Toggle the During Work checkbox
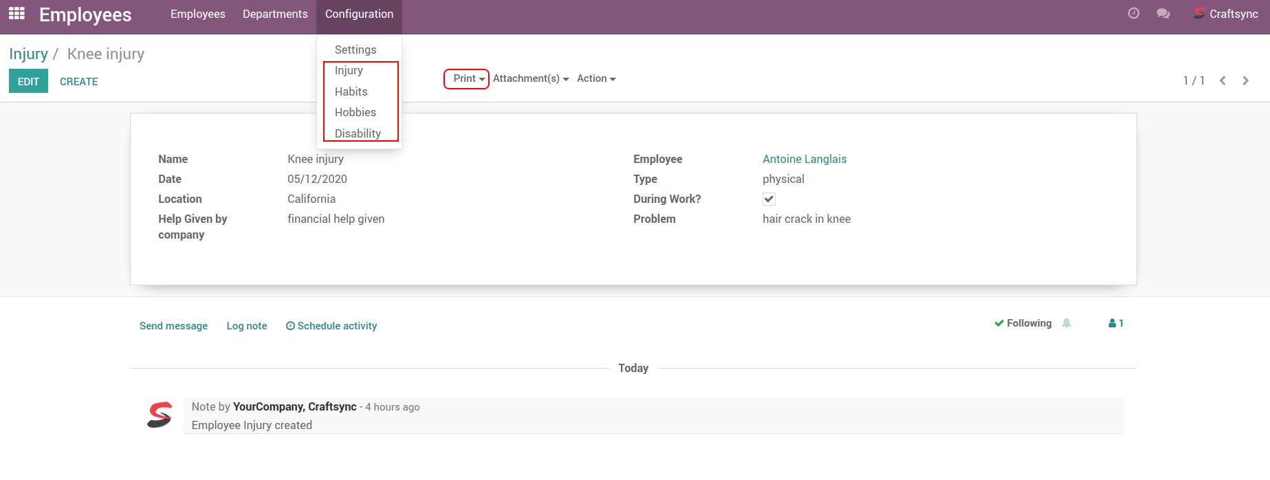 coord(769,199)
